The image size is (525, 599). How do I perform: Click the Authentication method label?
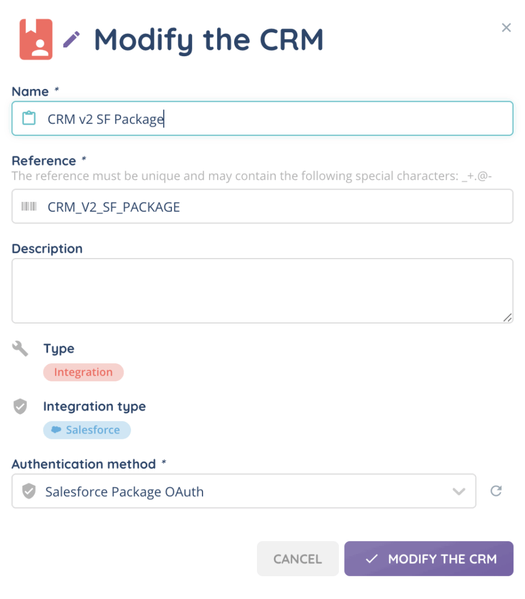84,464
